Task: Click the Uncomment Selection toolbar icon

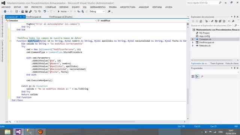Action: point(40,12)
